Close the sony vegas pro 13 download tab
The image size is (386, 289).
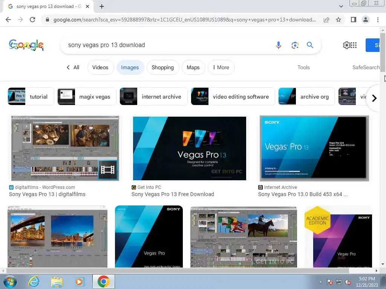(87, 7)
